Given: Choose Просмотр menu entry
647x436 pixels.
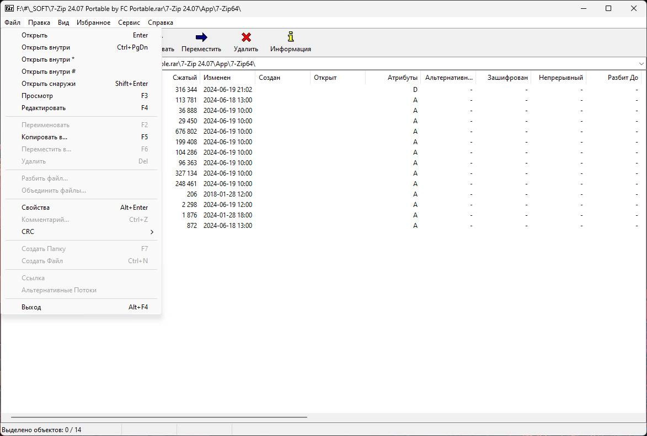Looking at the screenshot, I should pos(81,96).
